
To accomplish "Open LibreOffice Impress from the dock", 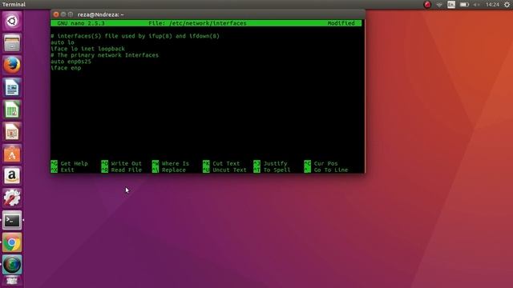I will click(12, 131).
